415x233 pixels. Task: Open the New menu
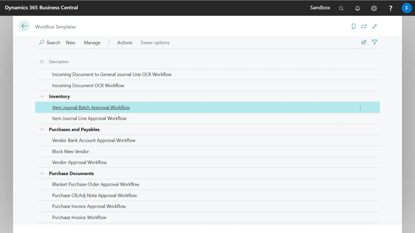pos(71,42)
